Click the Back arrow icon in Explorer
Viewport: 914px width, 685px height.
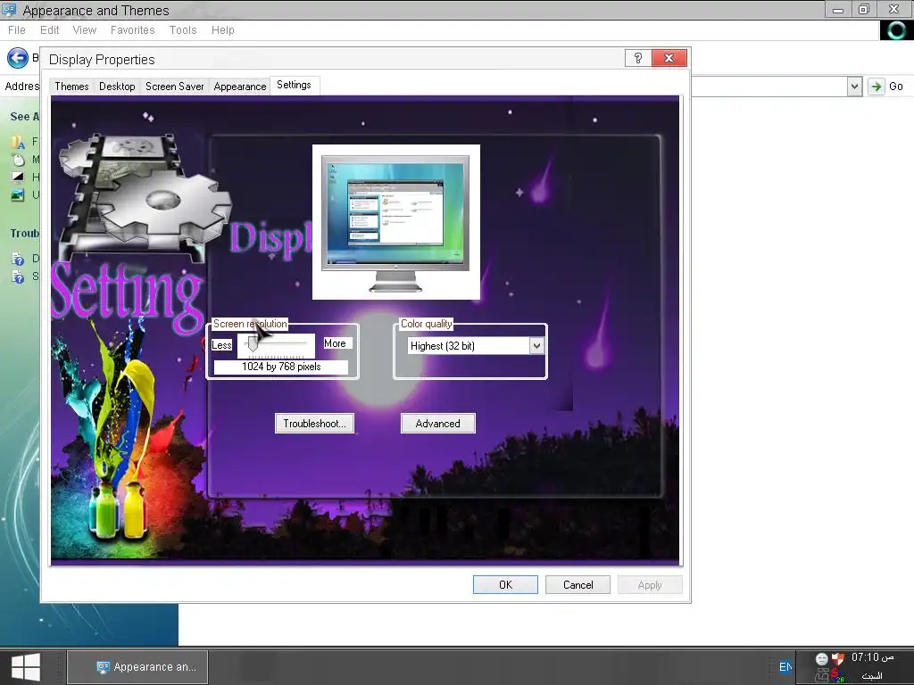point(18,58)
